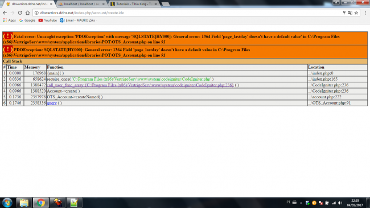The width and height of the screenshot is (370, 208).
Task: Open the Email - MAURO Zika bookmark
Action: coord(77,20)
